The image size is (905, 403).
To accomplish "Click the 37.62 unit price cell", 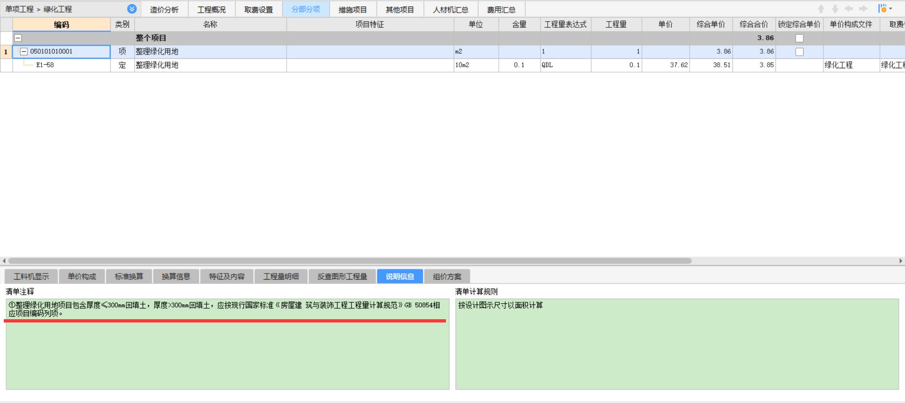I will click(666, 65).
